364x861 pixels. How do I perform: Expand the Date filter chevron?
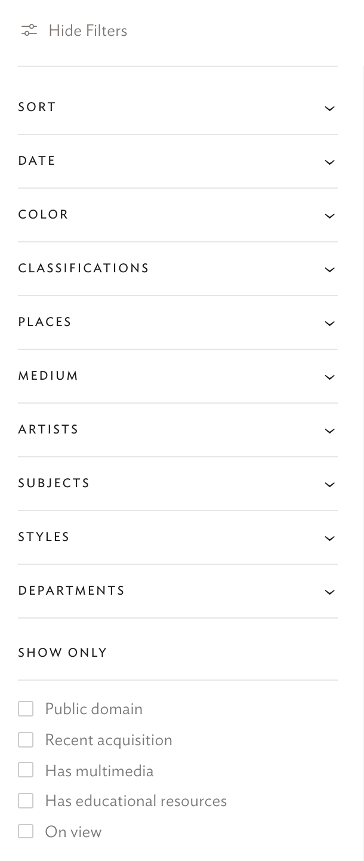click(x=329, y=162)
